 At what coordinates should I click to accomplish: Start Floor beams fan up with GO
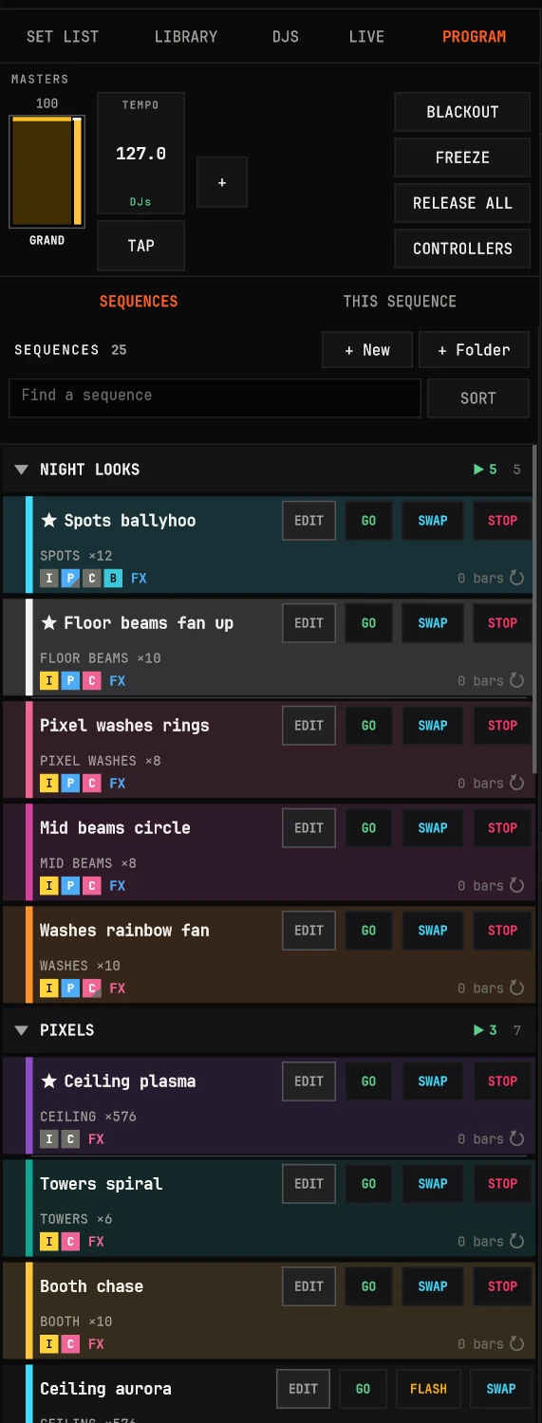coord(368,623)
